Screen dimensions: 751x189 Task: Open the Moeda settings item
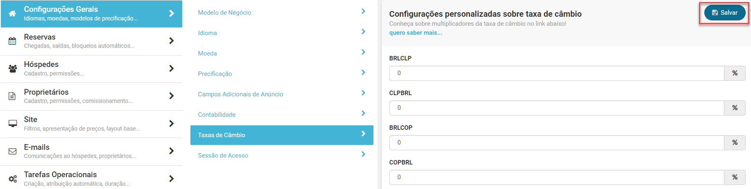click(208, 53)
